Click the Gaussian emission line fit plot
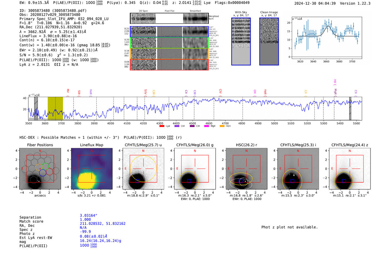390x265 pixels. coord(326,38)
